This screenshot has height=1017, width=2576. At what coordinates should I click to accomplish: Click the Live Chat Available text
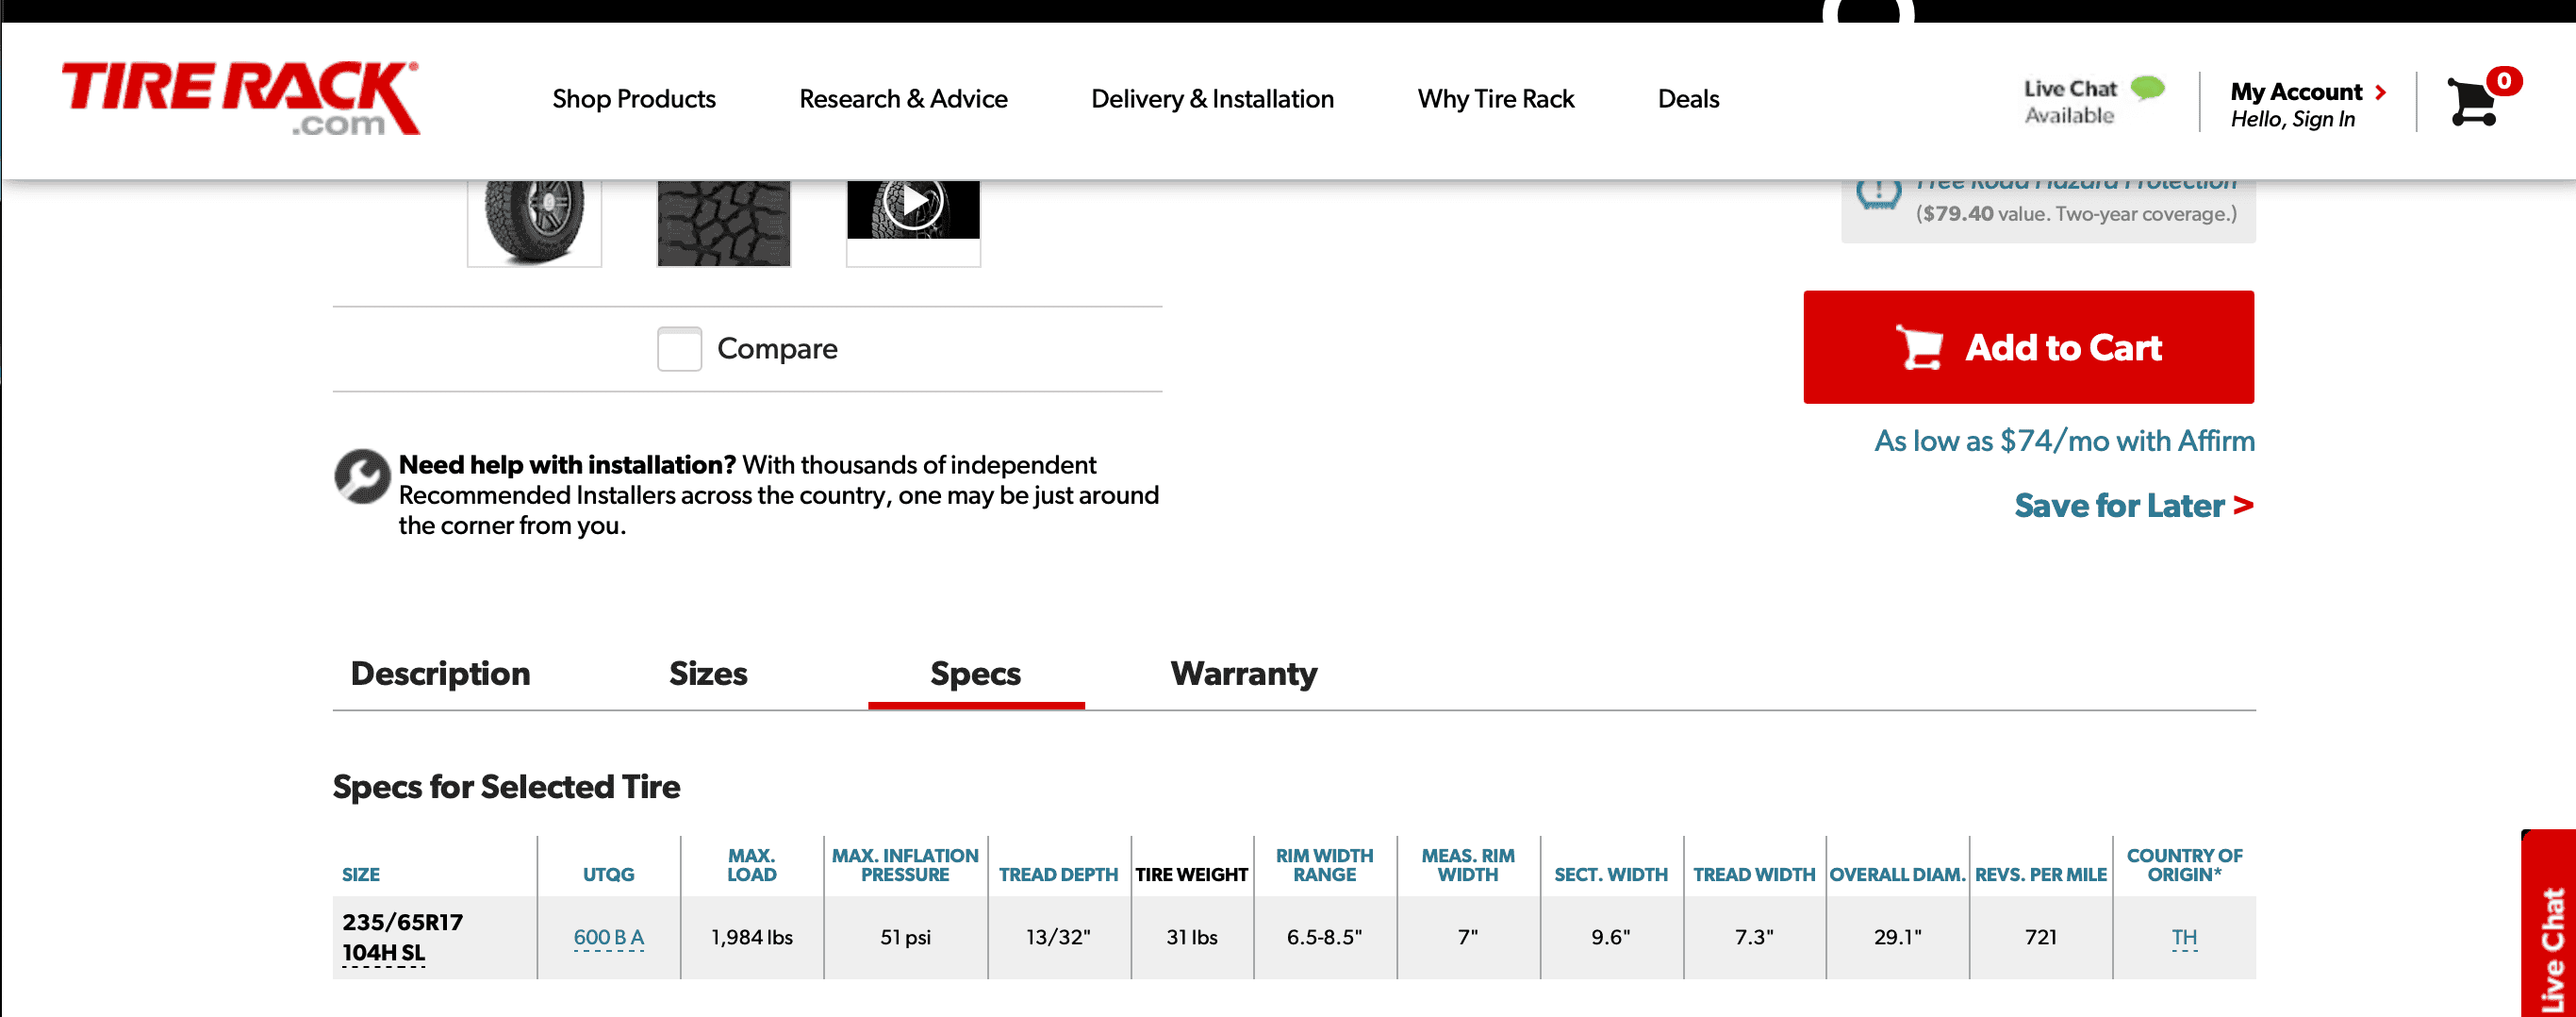[2070, 102]
